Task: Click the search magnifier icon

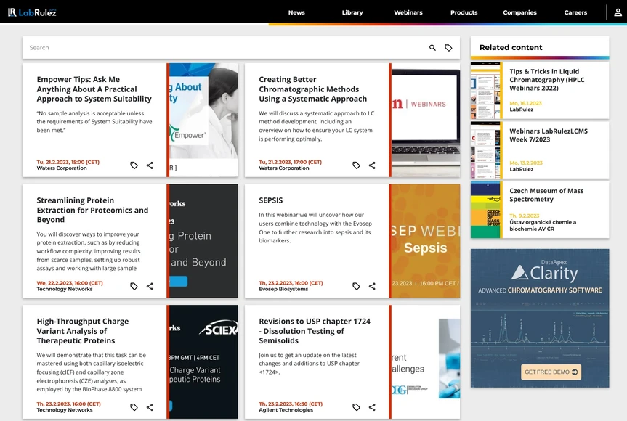Action: tap(432, 48)
